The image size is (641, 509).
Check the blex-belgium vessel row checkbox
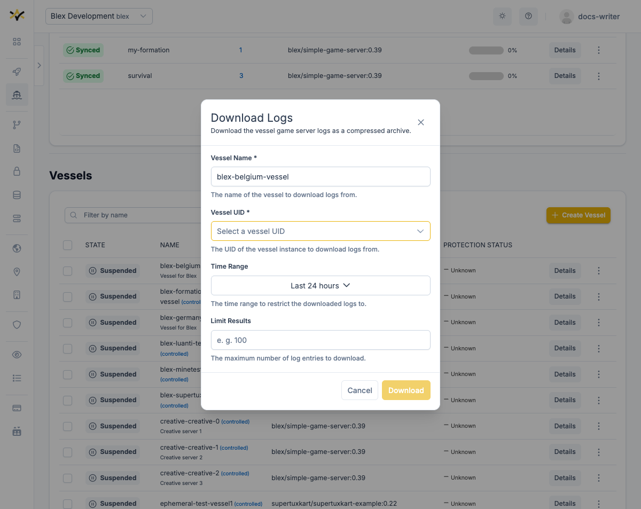pyautogui.click(x=67, y=271)
